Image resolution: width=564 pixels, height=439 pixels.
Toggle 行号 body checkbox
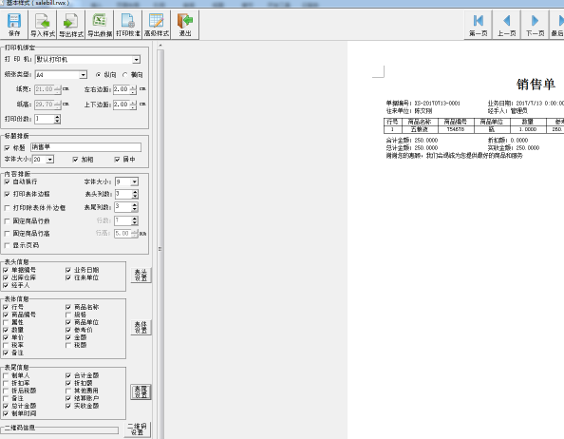[6, 307]
